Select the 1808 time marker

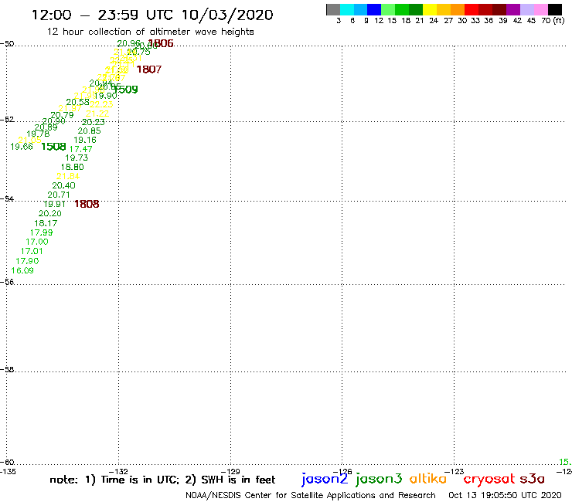(87, 204)
